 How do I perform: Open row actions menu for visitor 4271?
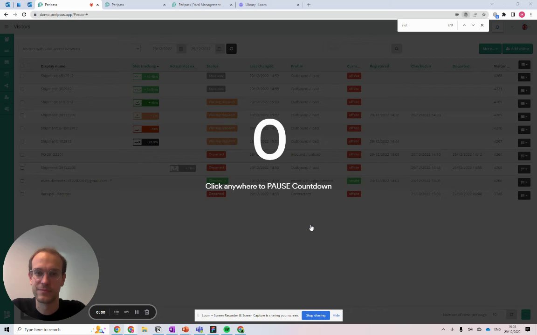(524, 90)
